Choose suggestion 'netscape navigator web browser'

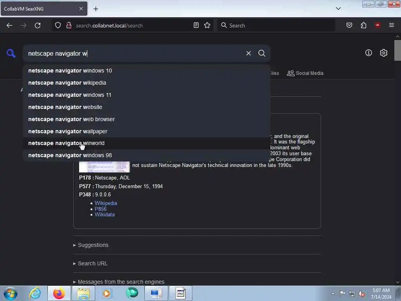146,119
